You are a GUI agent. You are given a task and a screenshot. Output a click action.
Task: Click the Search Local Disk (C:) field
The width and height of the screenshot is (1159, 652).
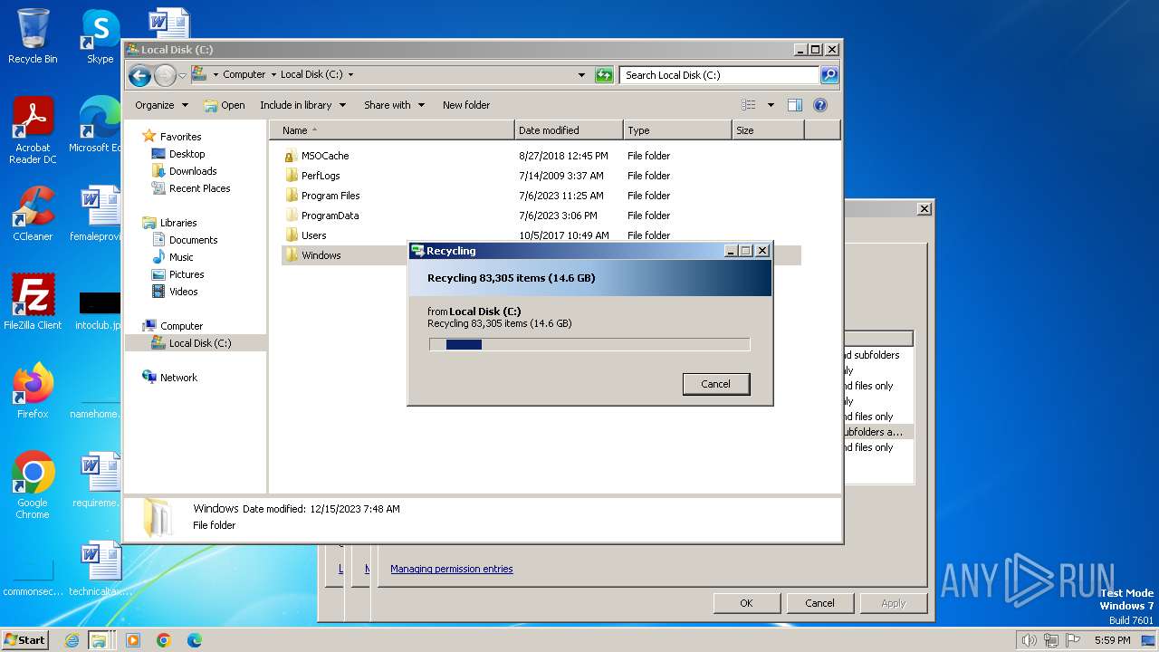pos(720,75)
